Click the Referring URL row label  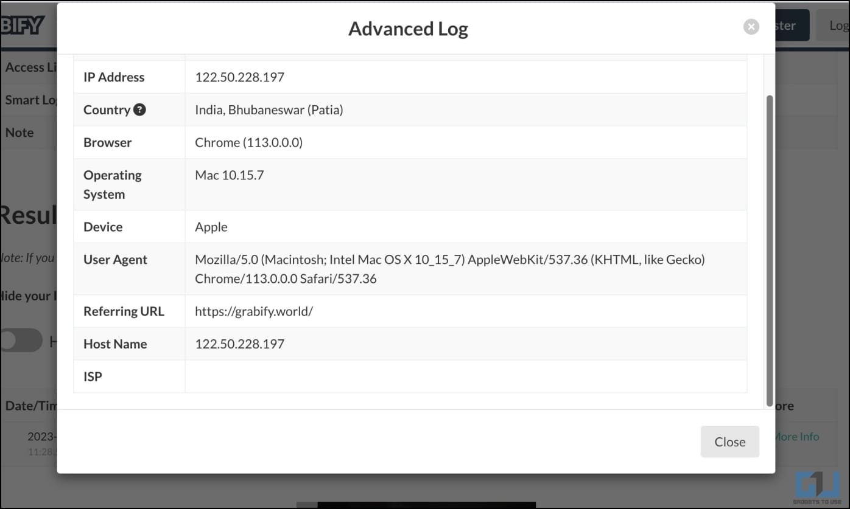point(124,311)
